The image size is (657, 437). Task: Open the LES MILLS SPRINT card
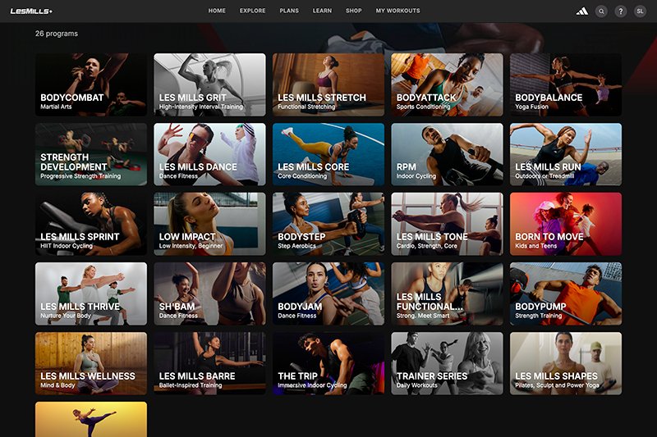pos(91,224)
